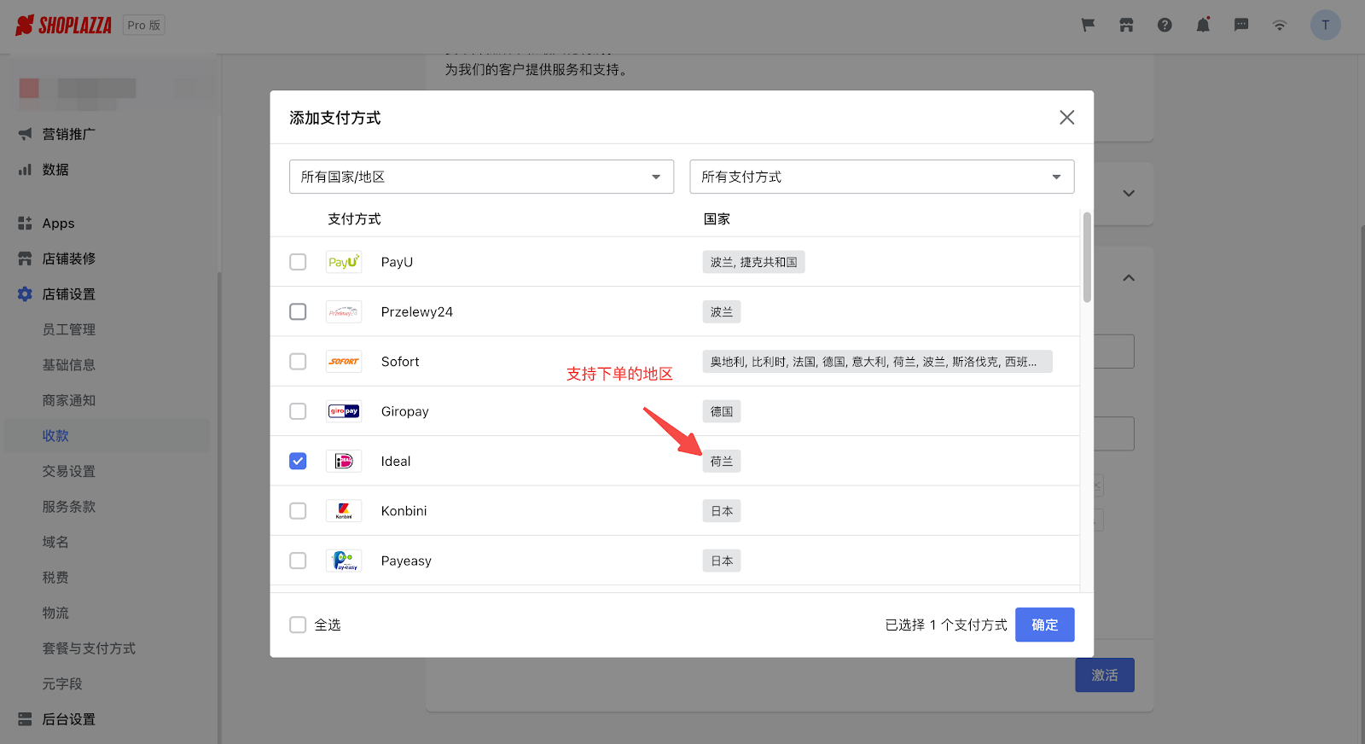Click the 确定 confirm button
The height and width of the screenshot is (744, 1365).
click(1044, 625)
